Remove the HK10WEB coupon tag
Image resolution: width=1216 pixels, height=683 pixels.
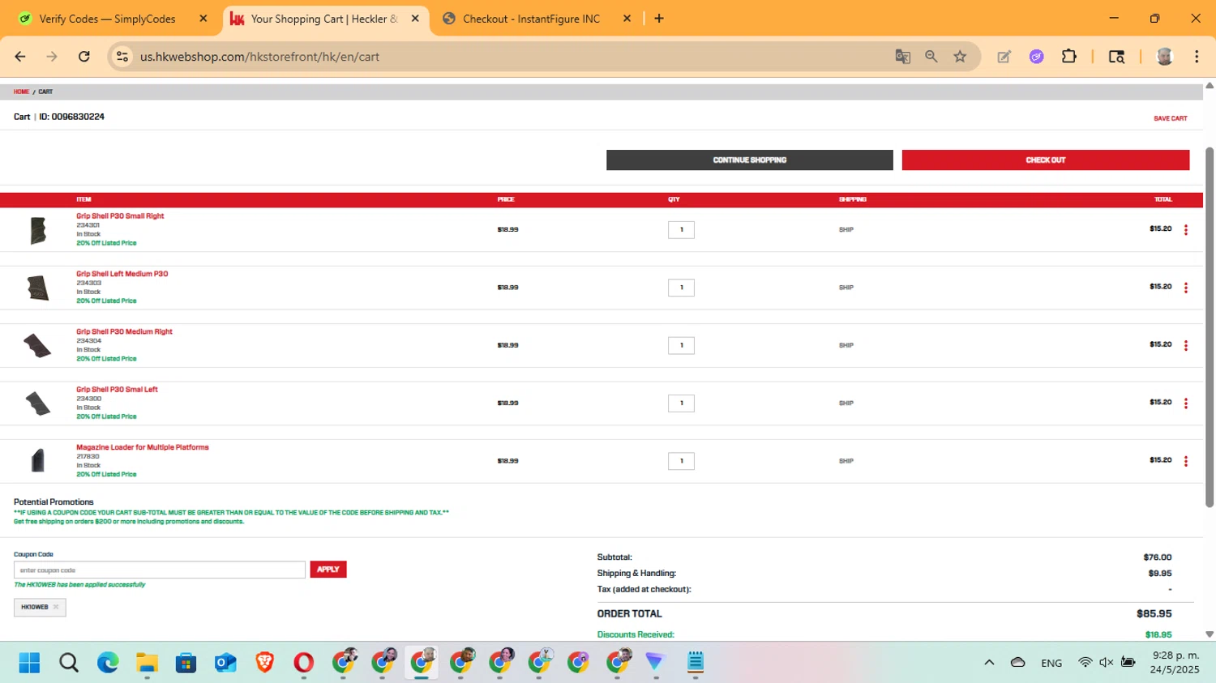[x=56, y=607]
